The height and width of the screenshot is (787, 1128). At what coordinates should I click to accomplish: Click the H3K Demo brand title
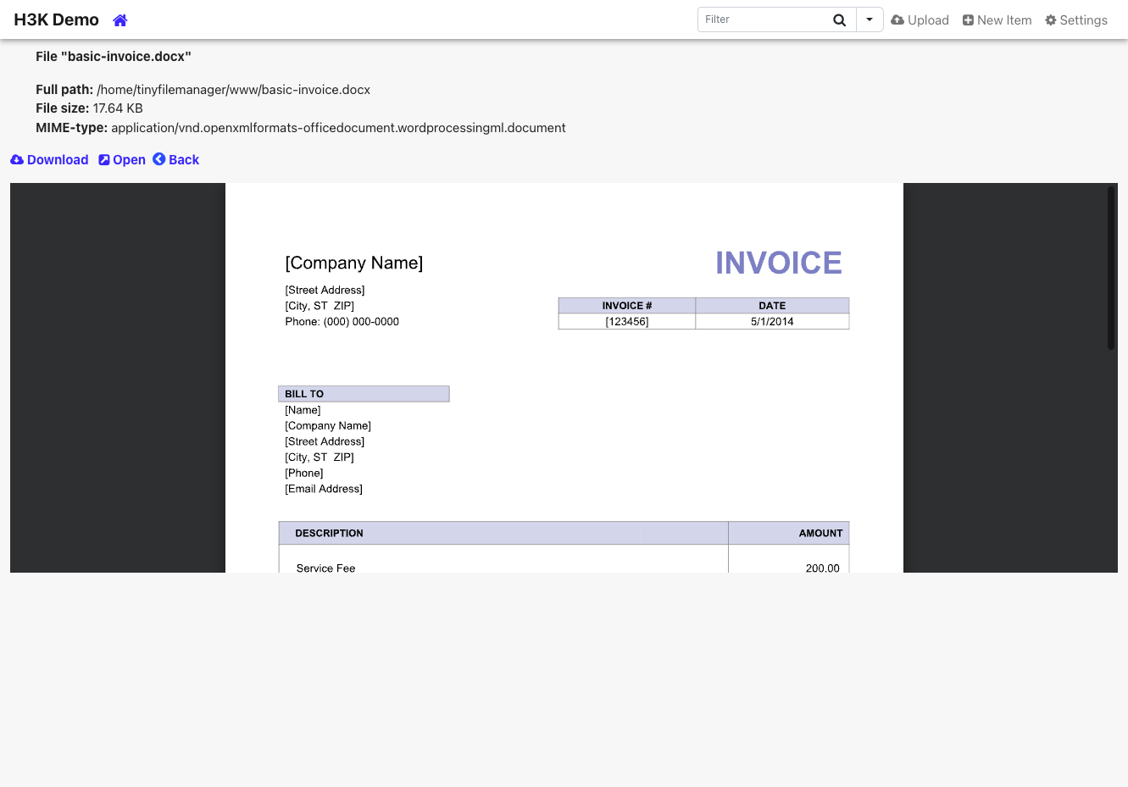(56, 19)
